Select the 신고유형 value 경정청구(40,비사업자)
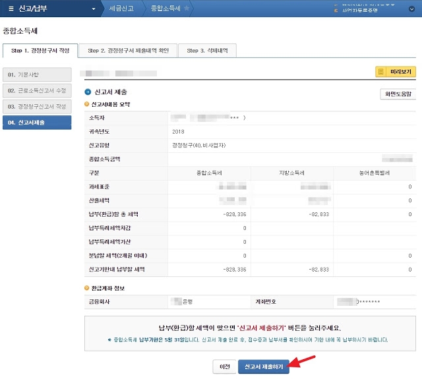Viewport: 422px width, 379px height. 198,146
